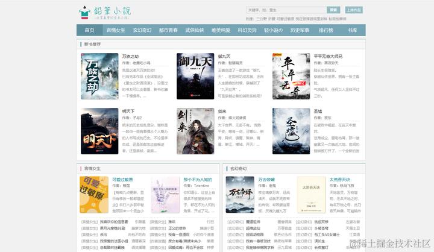
Task: Open 我亲爱的法医小姐 list entry
Action: (114, 241)
